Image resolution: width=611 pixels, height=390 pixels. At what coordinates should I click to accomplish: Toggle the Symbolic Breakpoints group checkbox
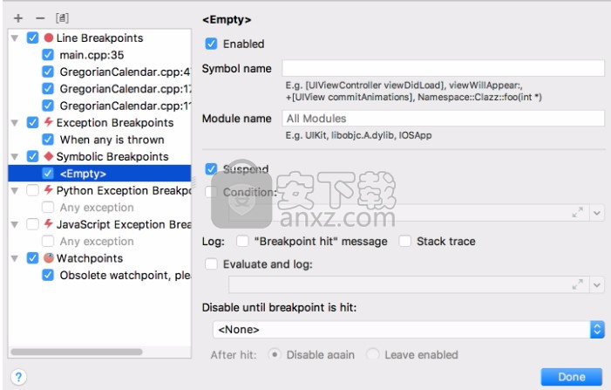click(x=33, y=156)
